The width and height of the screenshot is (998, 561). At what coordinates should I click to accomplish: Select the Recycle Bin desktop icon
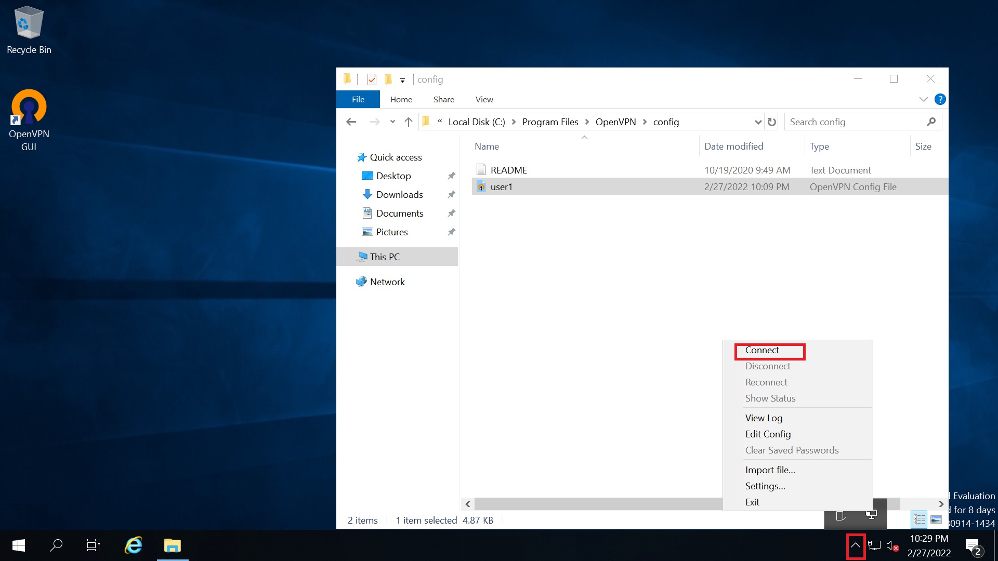pyautogui.click(x=29, y=30)
